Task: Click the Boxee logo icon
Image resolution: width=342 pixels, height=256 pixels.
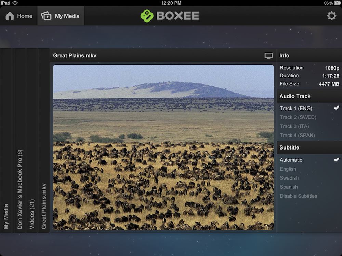Action: click(x=147, y=16)
